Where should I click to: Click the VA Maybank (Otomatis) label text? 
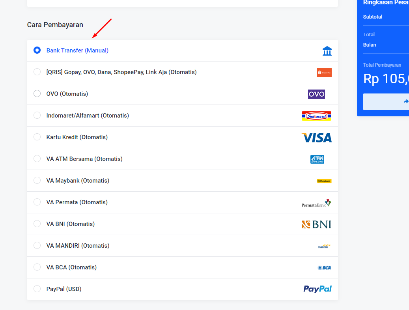tap(78, 181)
